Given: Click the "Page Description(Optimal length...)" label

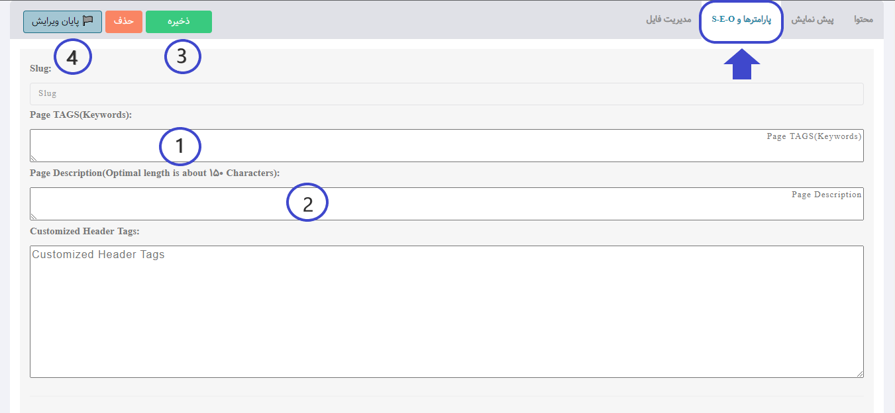Looking at the screenshot, I should (155, 173).
